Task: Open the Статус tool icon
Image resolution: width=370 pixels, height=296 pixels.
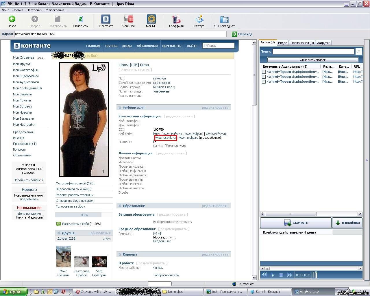Action: [x=199, y=19]
